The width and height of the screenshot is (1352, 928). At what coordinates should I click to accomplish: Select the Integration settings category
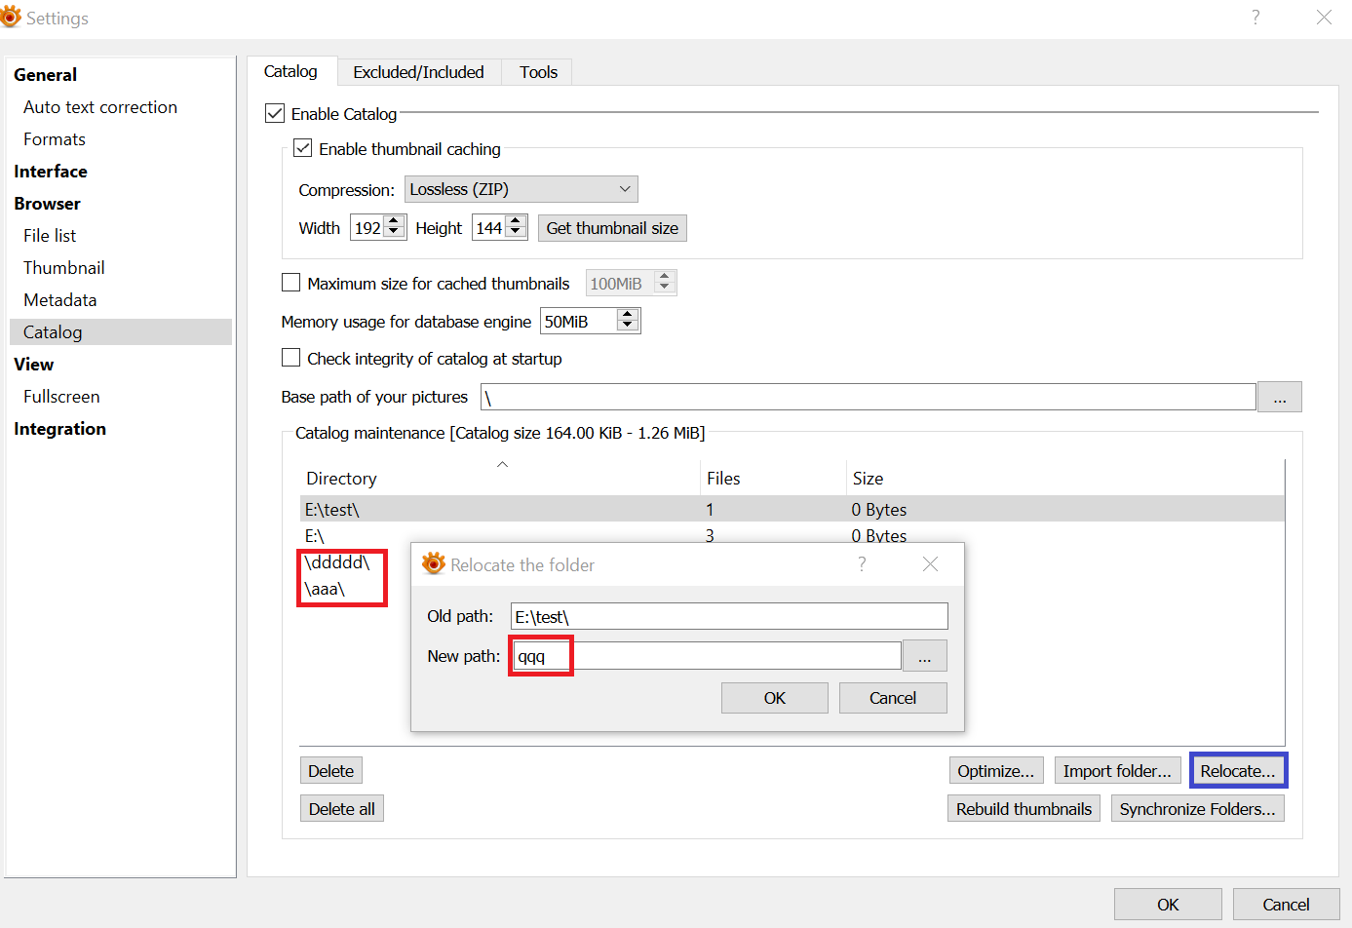coord(59,429)
